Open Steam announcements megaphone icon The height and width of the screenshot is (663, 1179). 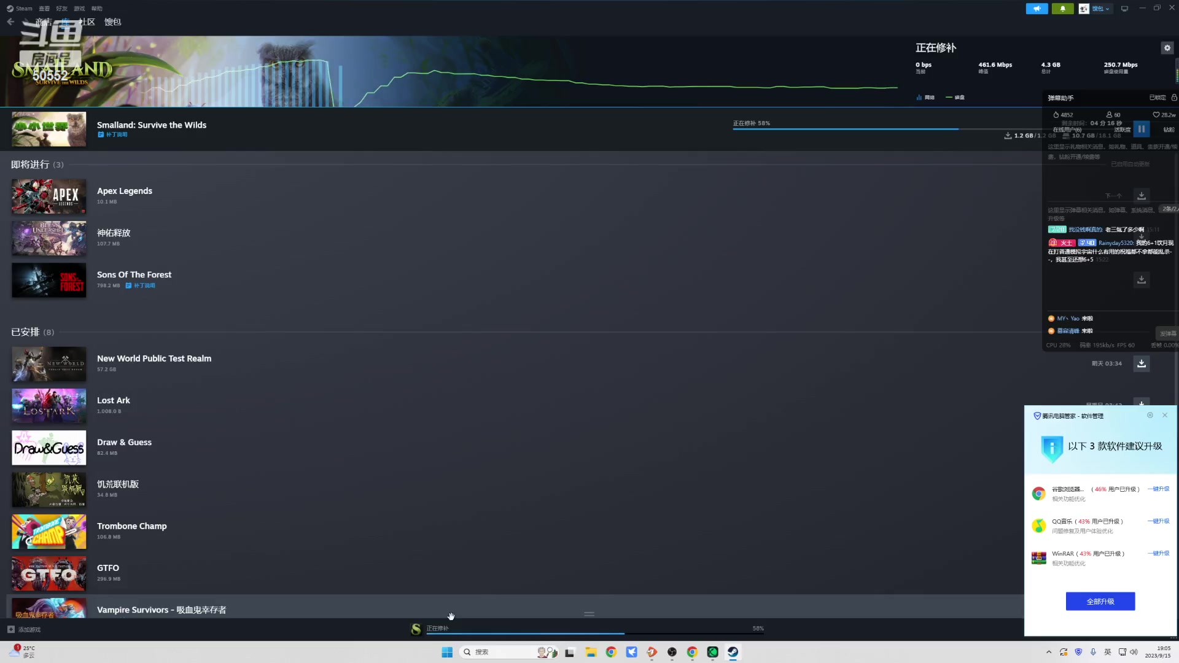(1037, 9)
